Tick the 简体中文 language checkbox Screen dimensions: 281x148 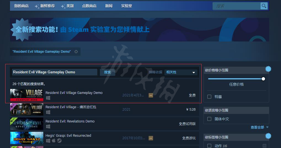click(x=209, y=119)
